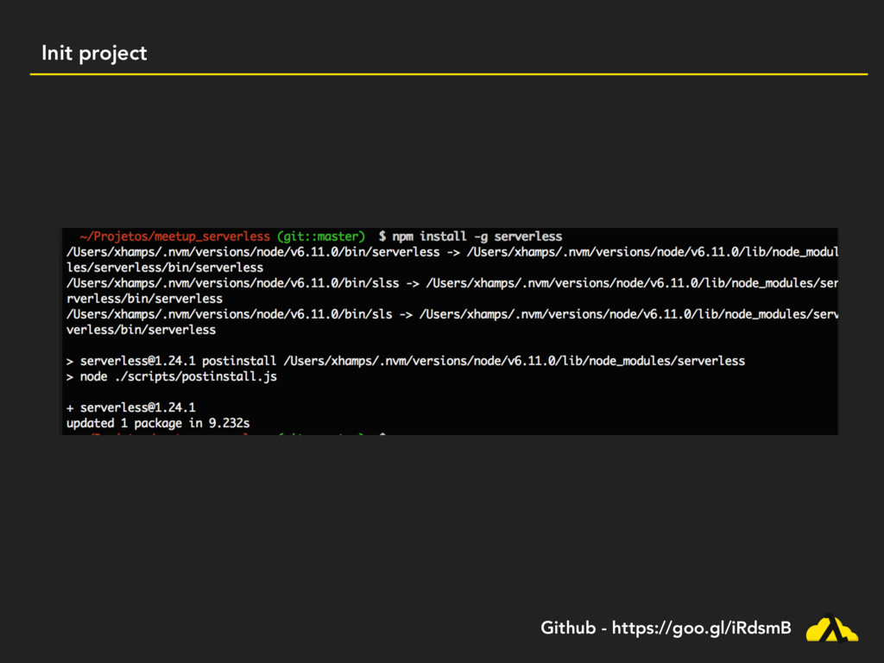Click the "+ serverless@1.24.1" line
Screen dimensions: 884x663
[131, 407]
